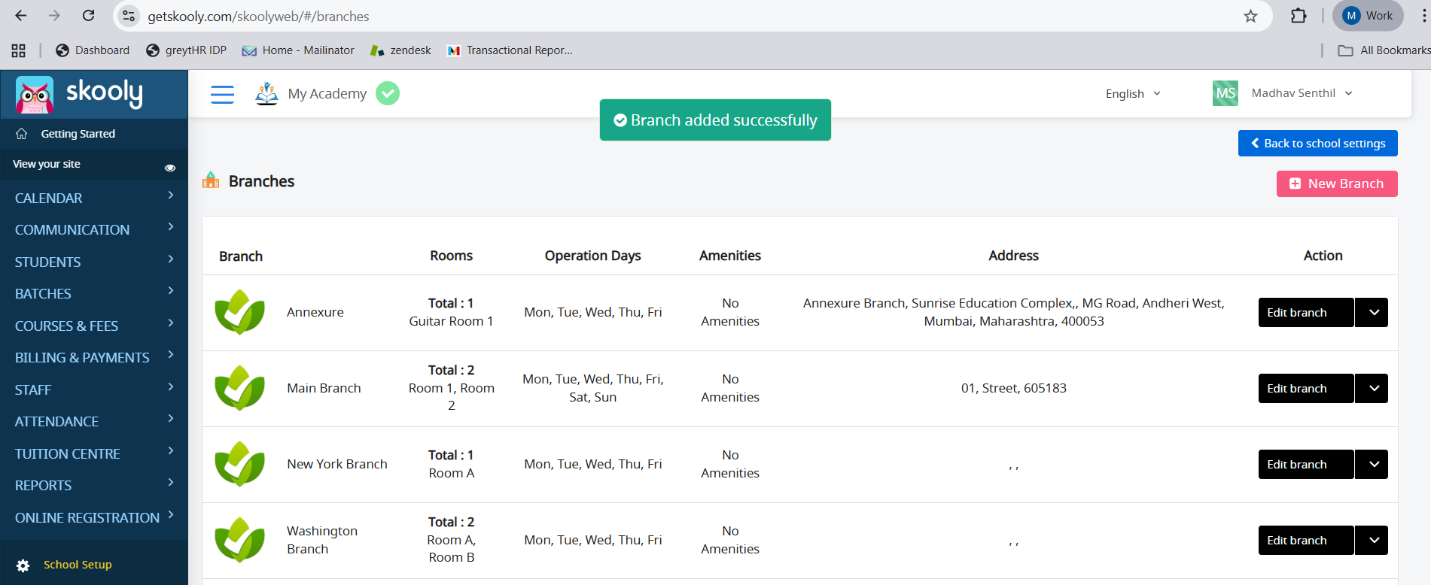
Task: Click the New Branch button
Action: tap(1337, 184)
